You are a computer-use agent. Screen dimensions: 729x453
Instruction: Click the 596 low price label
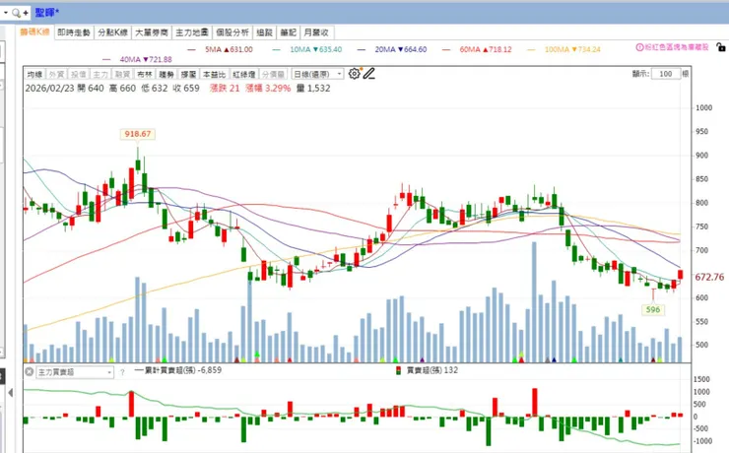tap(653, 309)
